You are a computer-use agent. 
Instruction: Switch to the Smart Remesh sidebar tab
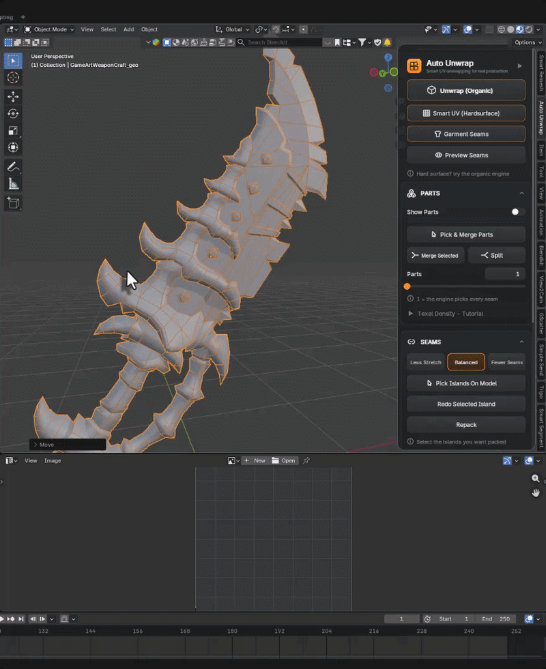(x=541, y=73)
